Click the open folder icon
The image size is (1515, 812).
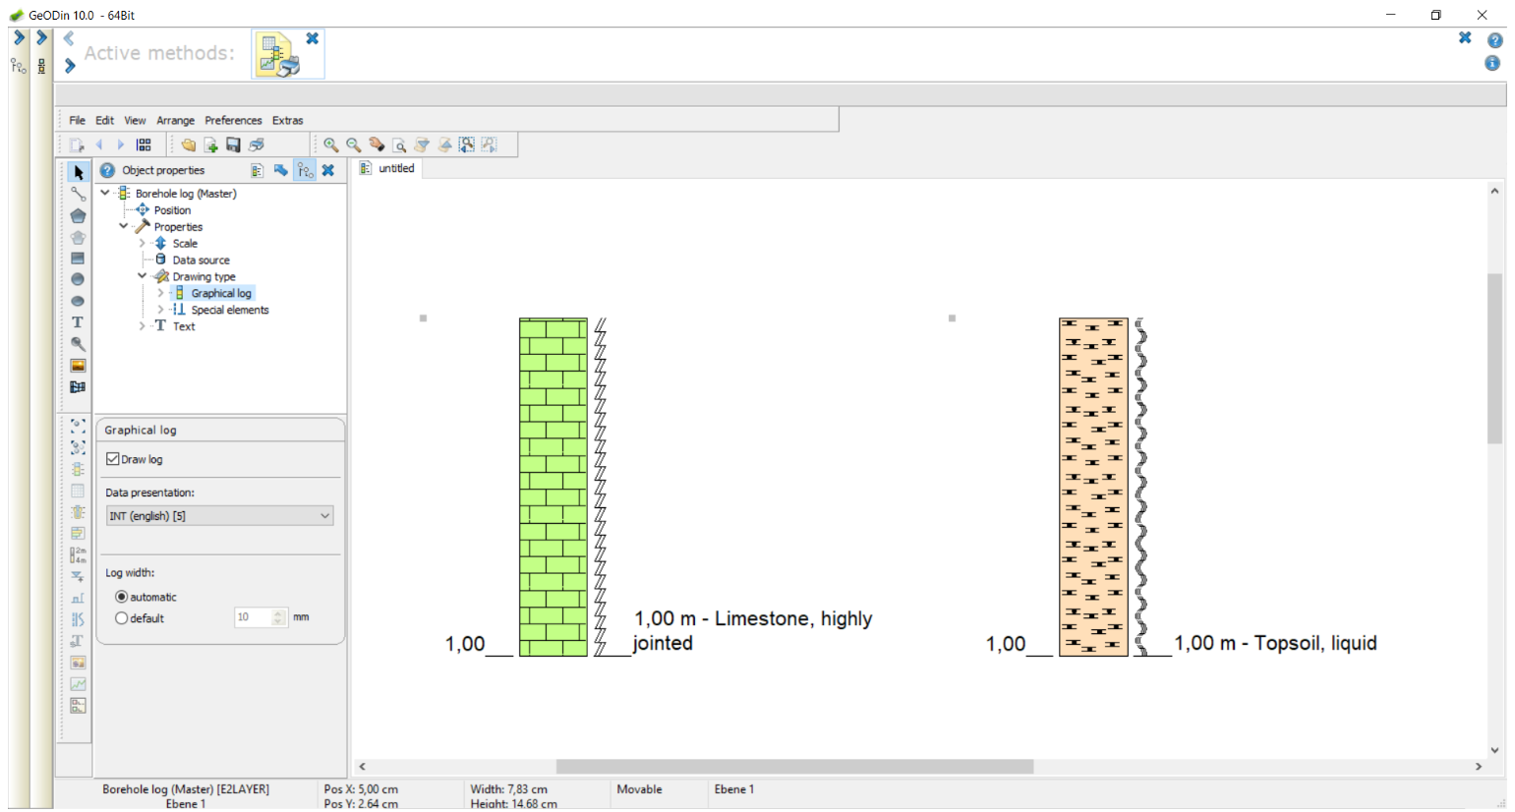tap(188, 145)
